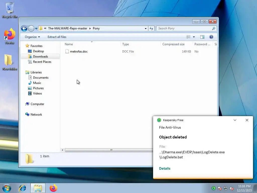
Task: Focus the Search Pony input field
Action: (186, 29)
